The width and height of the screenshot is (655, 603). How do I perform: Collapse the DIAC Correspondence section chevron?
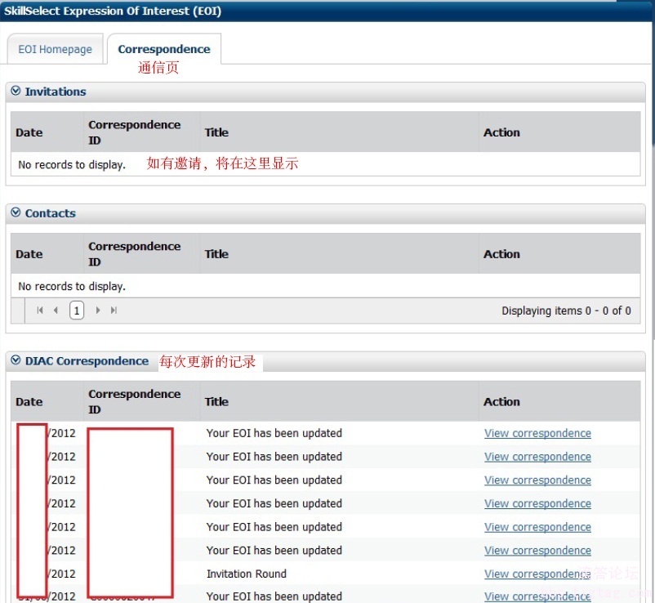click(16, 360)
